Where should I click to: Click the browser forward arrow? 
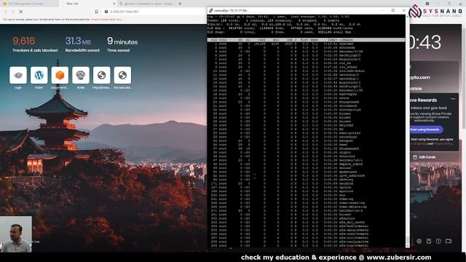click(13, 12)
